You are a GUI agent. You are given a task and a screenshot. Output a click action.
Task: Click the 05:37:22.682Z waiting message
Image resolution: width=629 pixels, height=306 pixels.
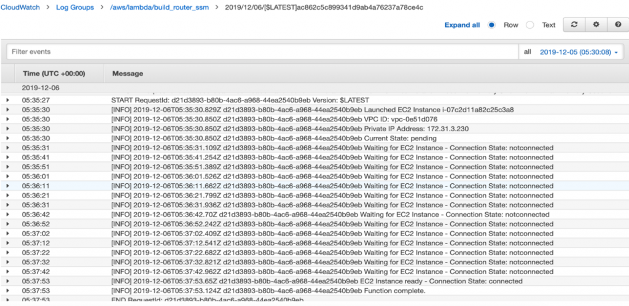[332, 253]
